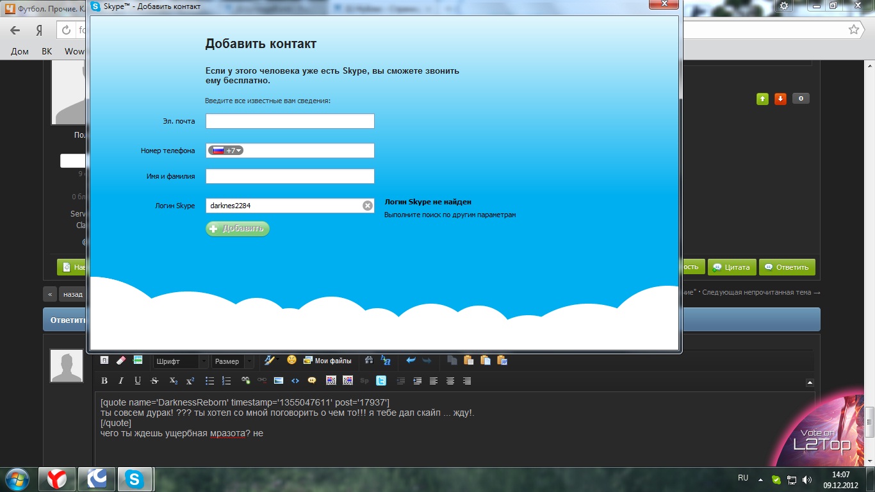Click the Эл. почта email field
Image resolution: width=875 pixels, height=492 pixels.
pos(290,121)
